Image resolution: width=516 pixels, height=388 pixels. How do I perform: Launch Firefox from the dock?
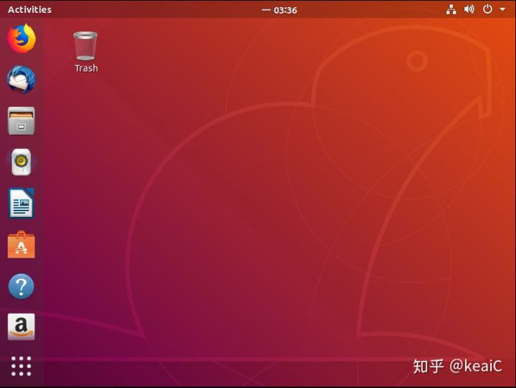[21, 38]
